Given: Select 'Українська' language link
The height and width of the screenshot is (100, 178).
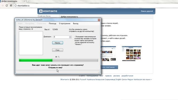Looking at the screenshot, I should tap(91, 79).
